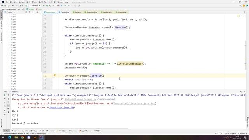249x140 pixels.
Task: Commit changes with the Git checkmark icon
Action: click(x=65, y=5)
